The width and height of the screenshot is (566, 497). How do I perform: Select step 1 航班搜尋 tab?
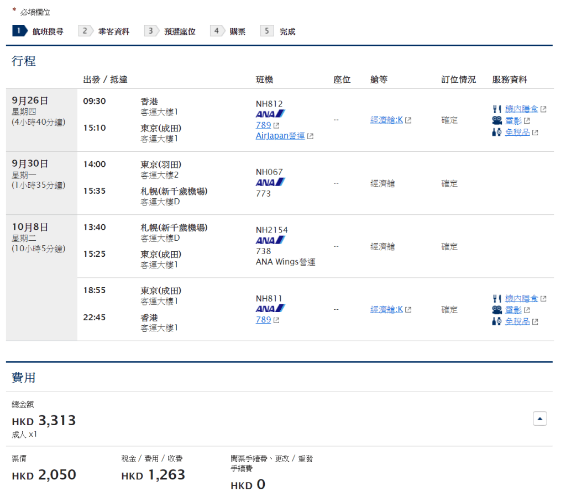coord(38,31)
